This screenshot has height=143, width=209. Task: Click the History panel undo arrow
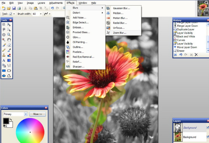click(181, 55)
